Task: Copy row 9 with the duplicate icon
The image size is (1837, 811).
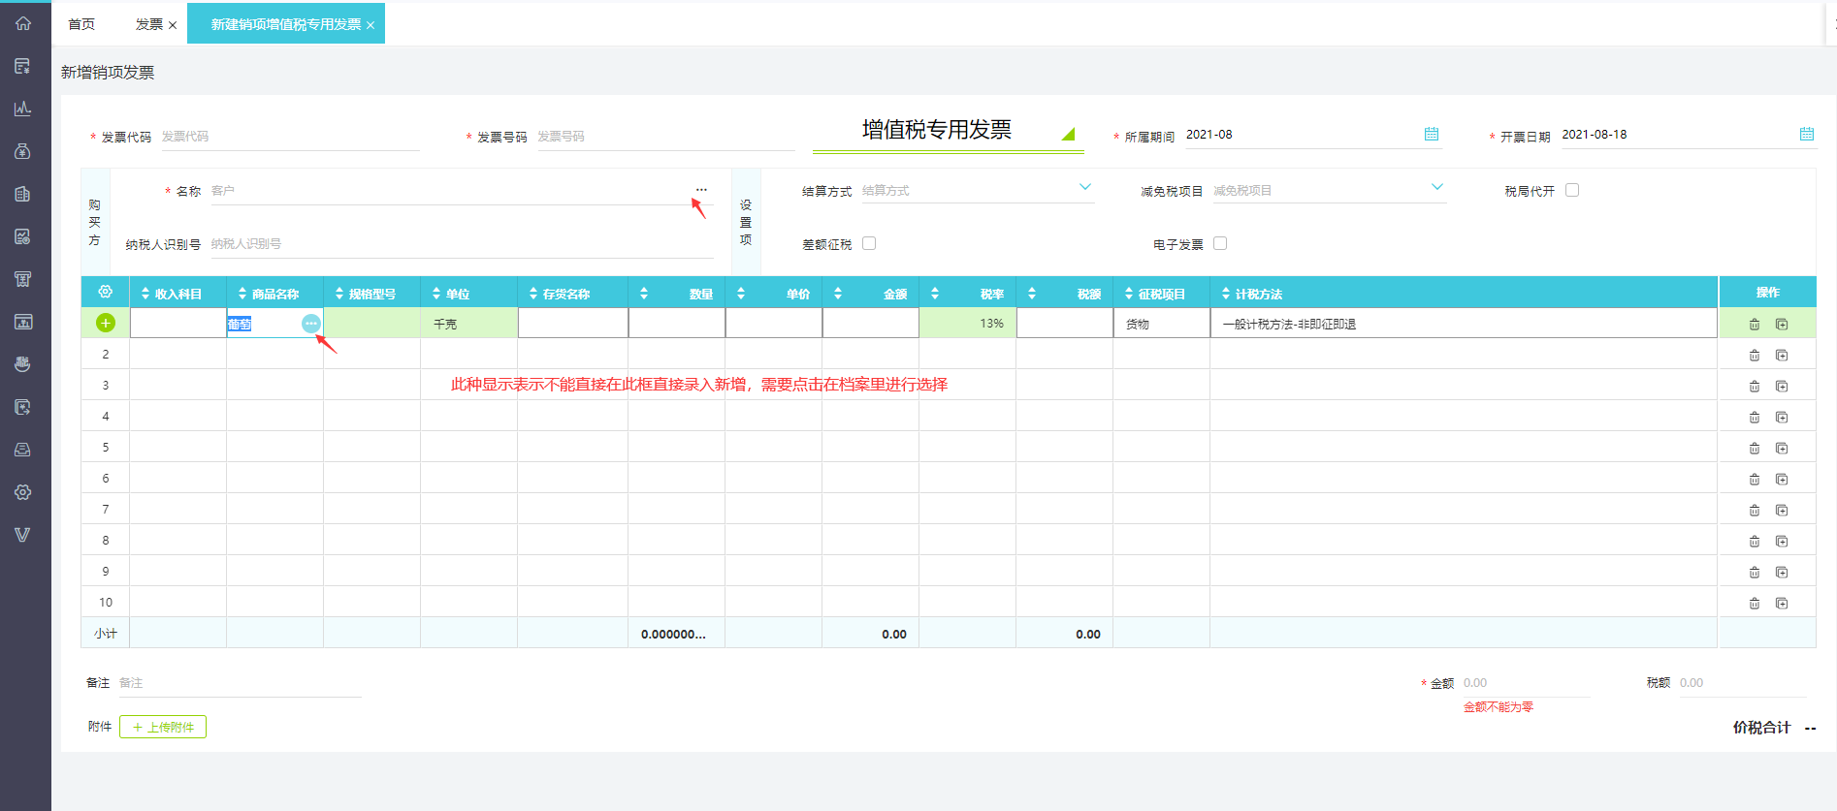Action: point(1782,573)
